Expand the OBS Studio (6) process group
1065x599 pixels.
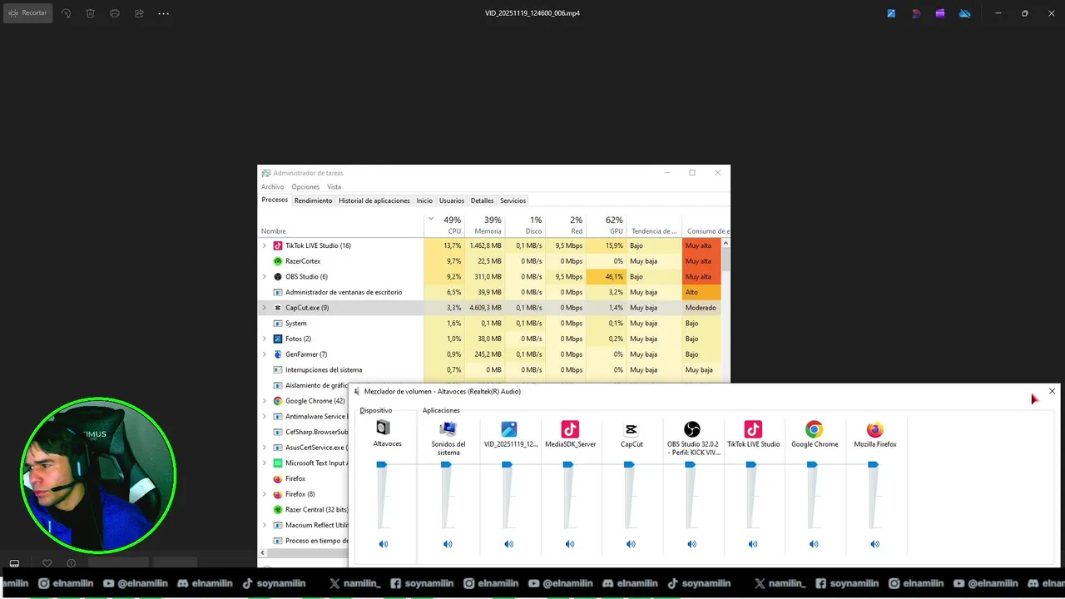[x=265, y=277]
